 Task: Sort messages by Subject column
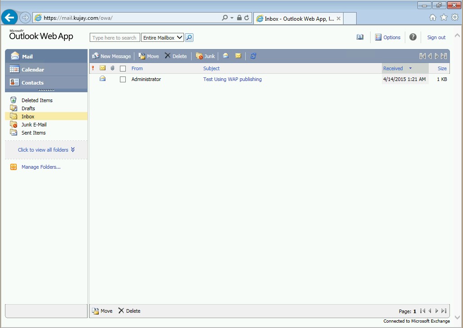coord(211,68)
